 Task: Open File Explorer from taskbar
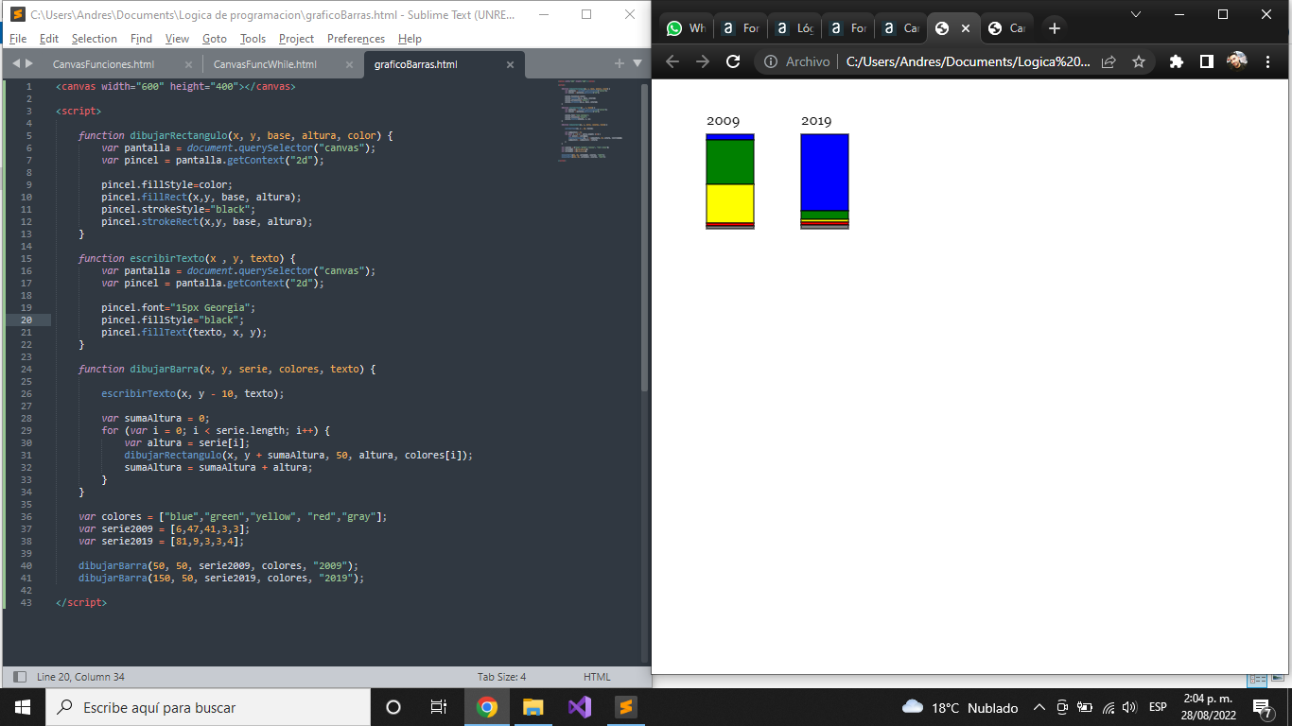click(533, 707)
